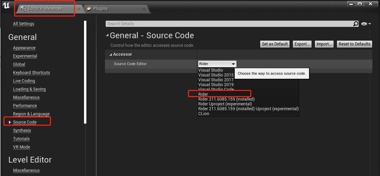Collapse the Accessor section

point(111,54)
